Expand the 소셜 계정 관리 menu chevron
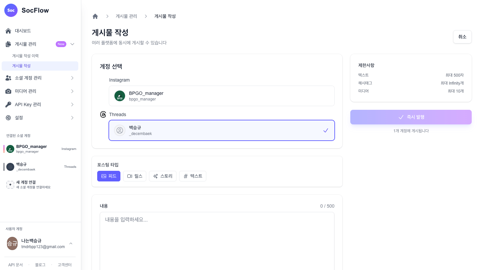 coord(72,78)
